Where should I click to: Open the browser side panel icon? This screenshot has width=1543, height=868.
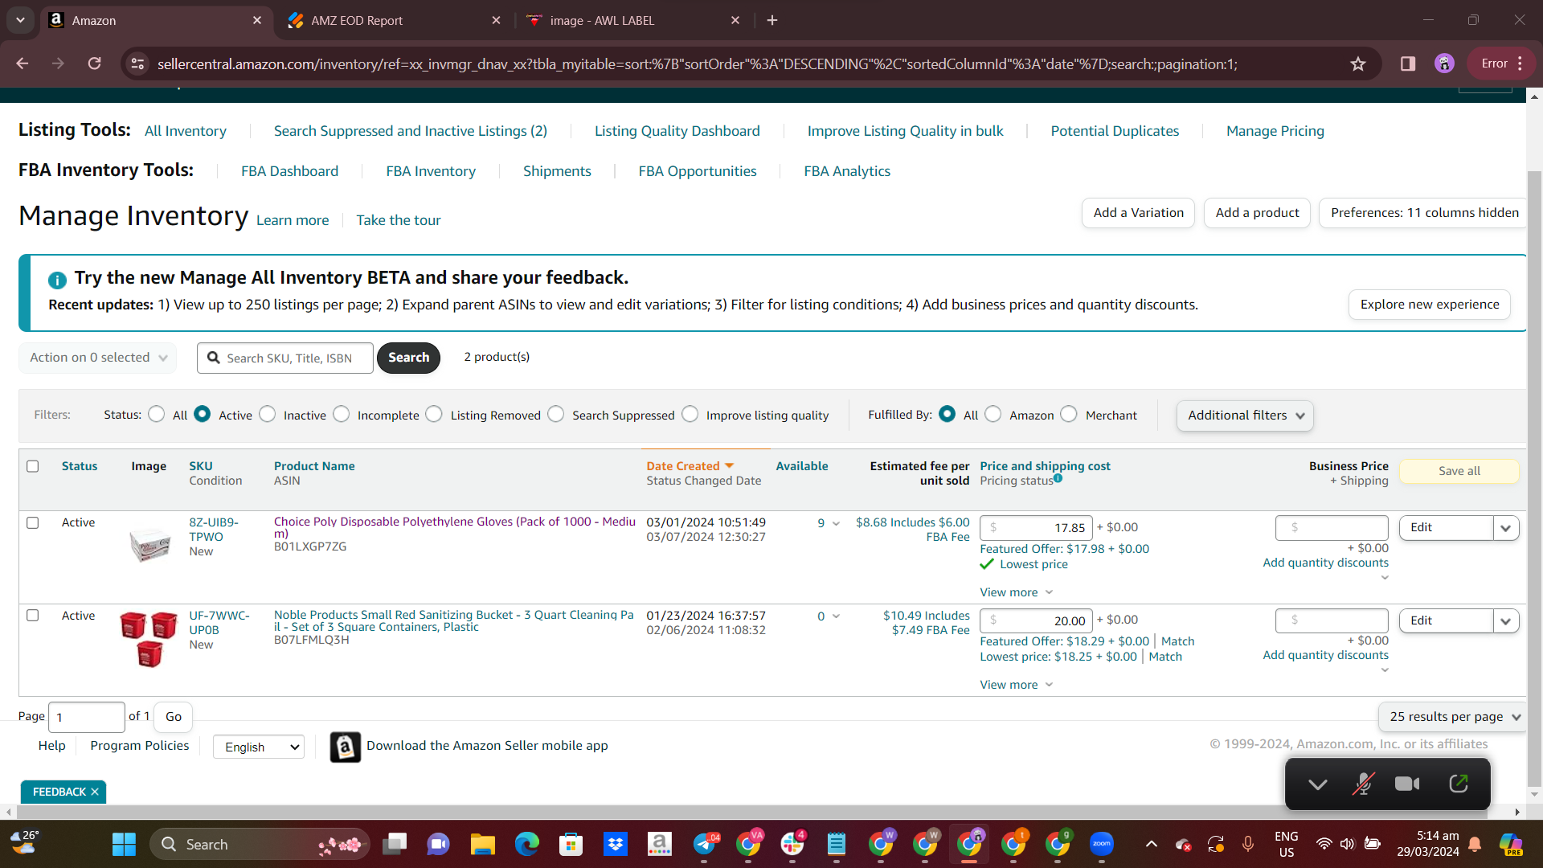[1408, 63]
